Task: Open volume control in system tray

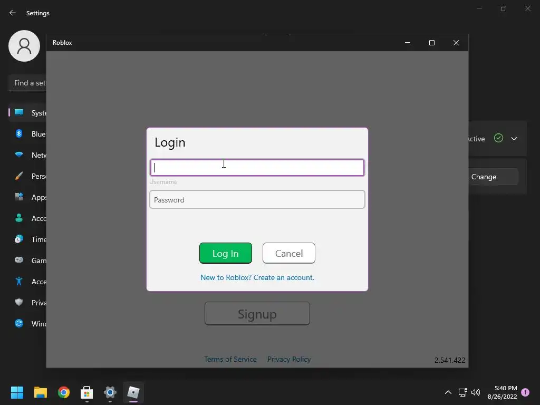Action: click(x=476, y=392)
